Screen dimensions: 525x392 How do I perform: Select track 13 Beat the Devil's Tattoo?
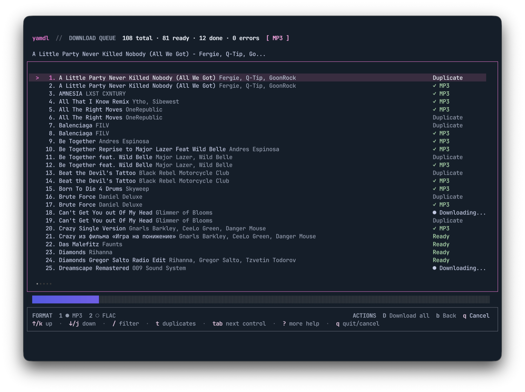(x=258, y=173)
